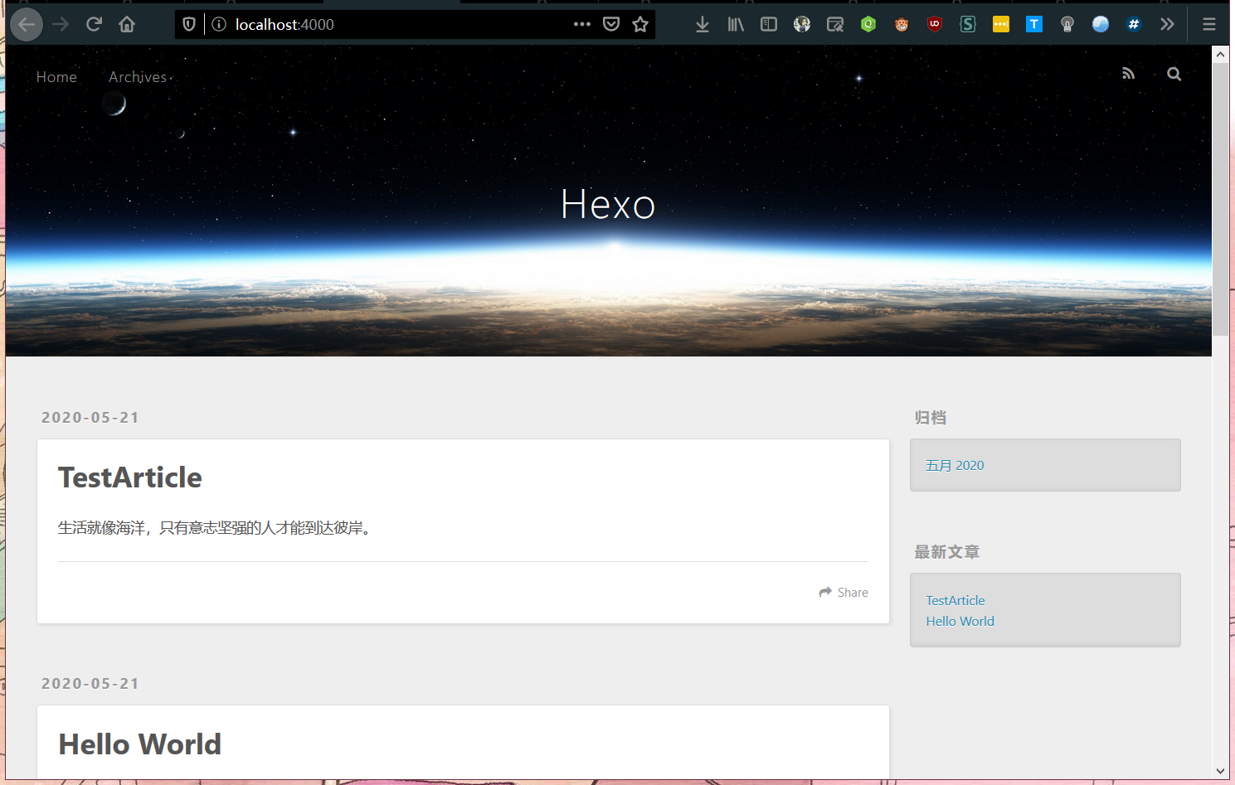Go to the Home nav item
The height and width of the screenshot is (785, 1235).
pyautogui.click(x=56, y=77)
